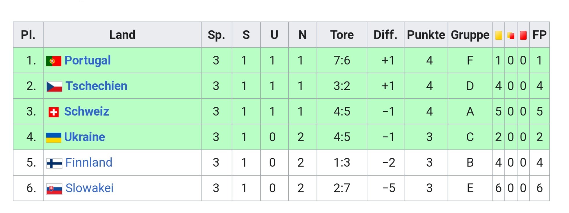Open the Ukraine link
The image size is (569, 213).
coord(85,137)
